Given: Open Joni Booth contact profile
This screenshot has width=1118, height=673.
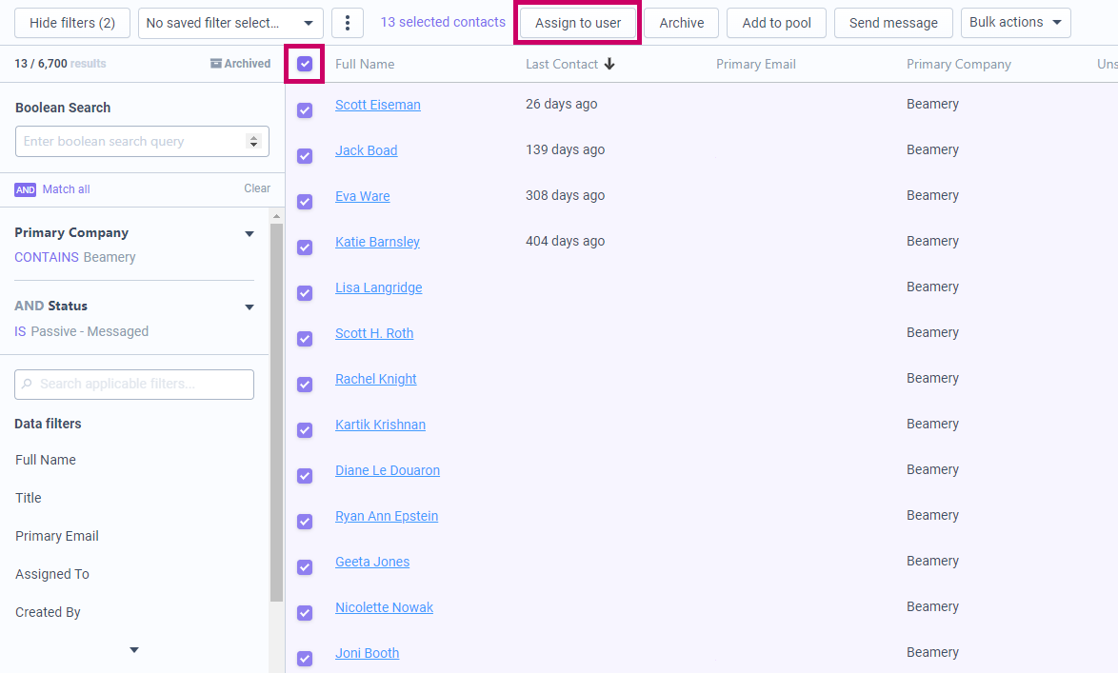Looking at the screenshot, I should [x=368, y=652].
